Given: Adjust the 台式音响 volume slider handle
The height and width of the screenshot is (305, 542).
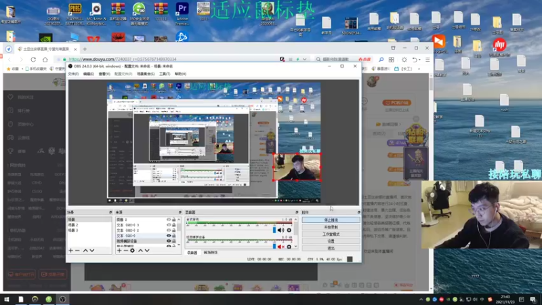Looking at the screenshot, I should 274,230.
